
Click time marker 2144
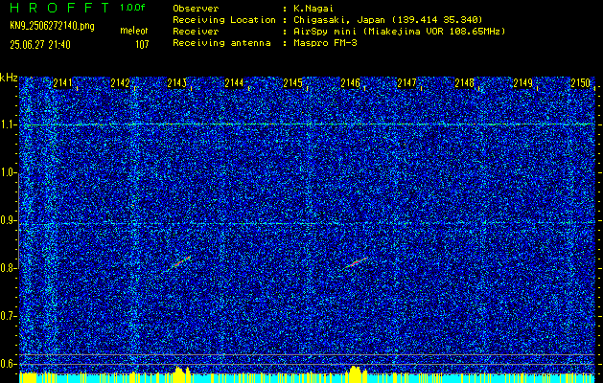point(234,83)
